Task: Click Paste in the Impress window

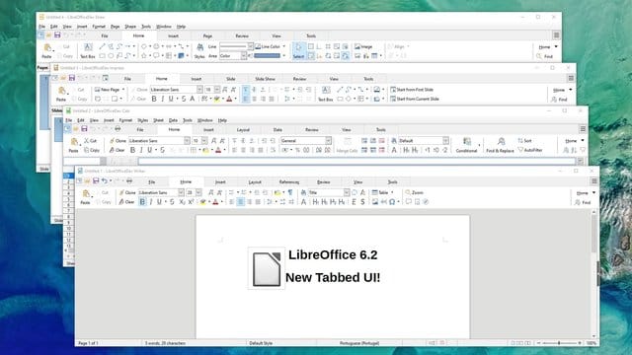Action: pos(61,95)
